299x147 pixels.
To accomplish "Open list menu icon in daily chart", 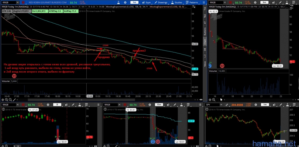I will pyautogui.click(x=98, y=105).
